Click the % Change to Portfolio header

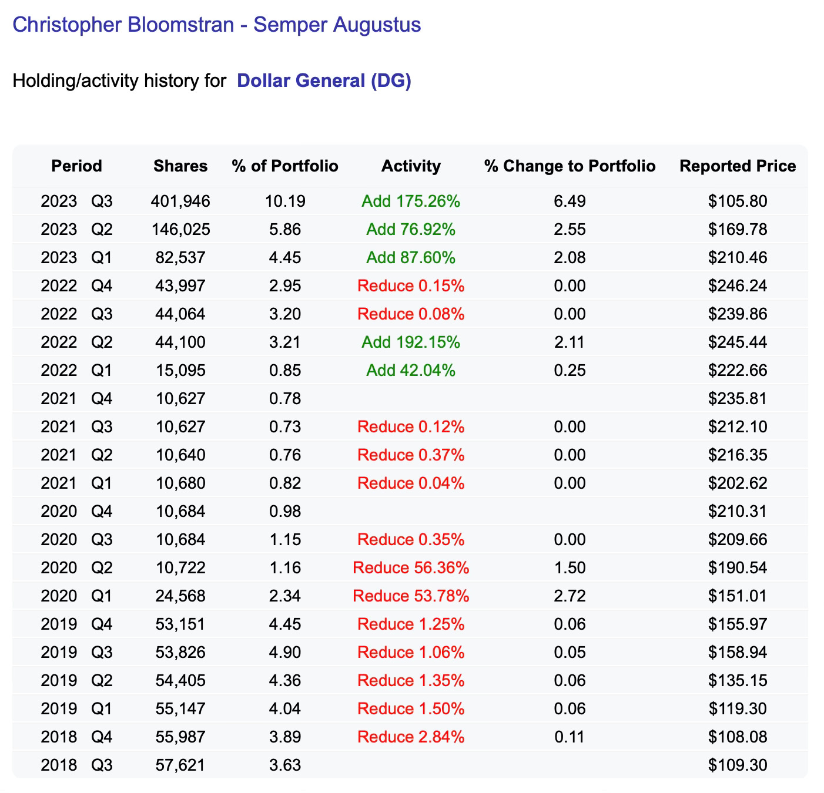pyautogui.click(x=570, y=166)
